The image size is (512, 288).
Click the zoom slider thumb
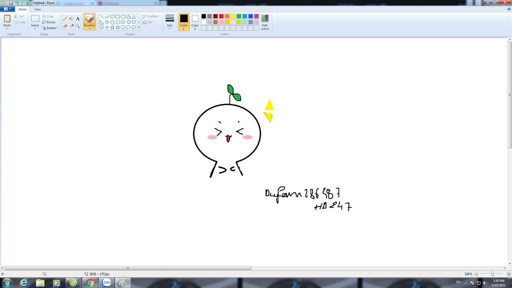tap(492, 273)
